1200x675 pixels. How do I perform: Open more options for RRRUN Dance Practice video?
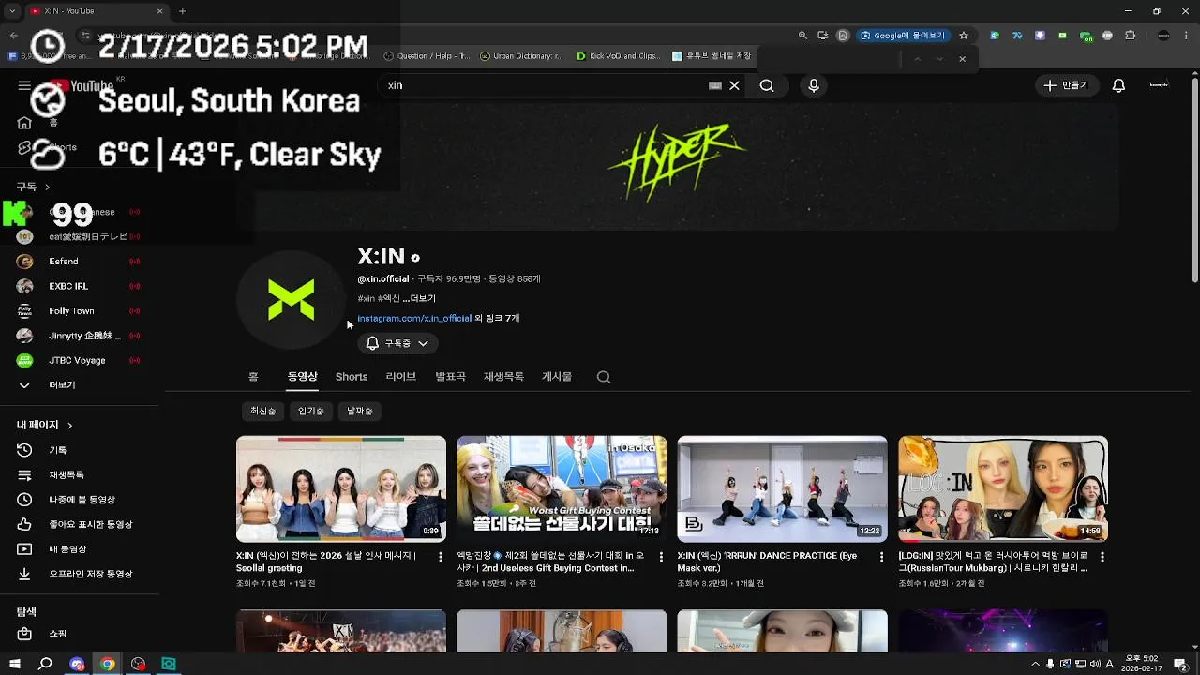[881, 557]
